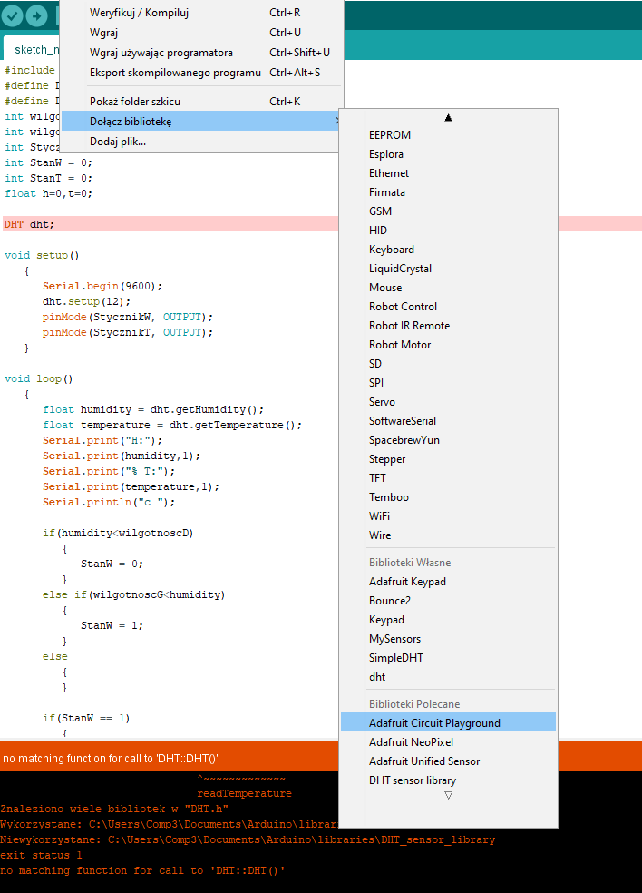Click 'float h=0,t=0;' code line

pyautogui.click(x=48, y=193)
